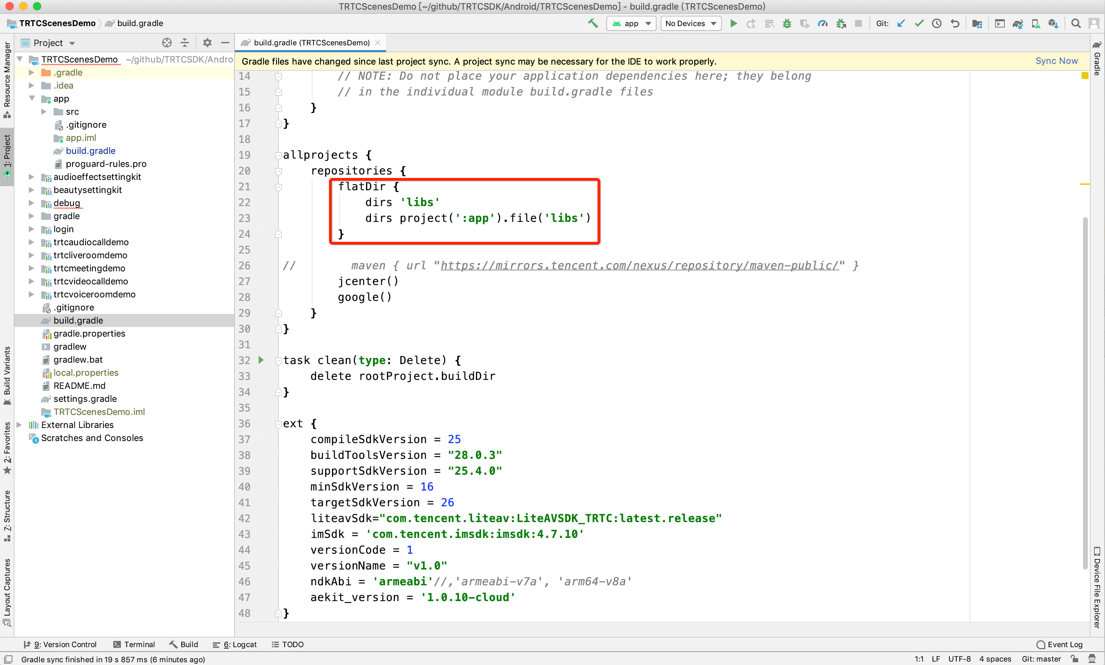Click the locate file crosshair icon in the Project panel
Image resolution: width=1105 pixels, height=665 pixels.
[x=167, y=43]
